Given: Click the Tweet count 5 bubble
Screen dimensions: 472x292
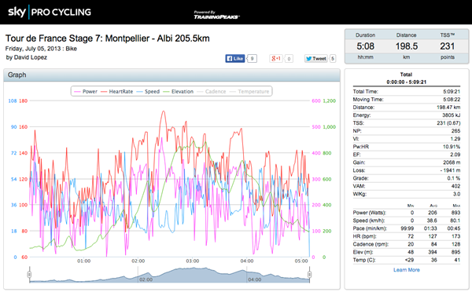Looking at the screenshot, I should (x=333, y=59).
